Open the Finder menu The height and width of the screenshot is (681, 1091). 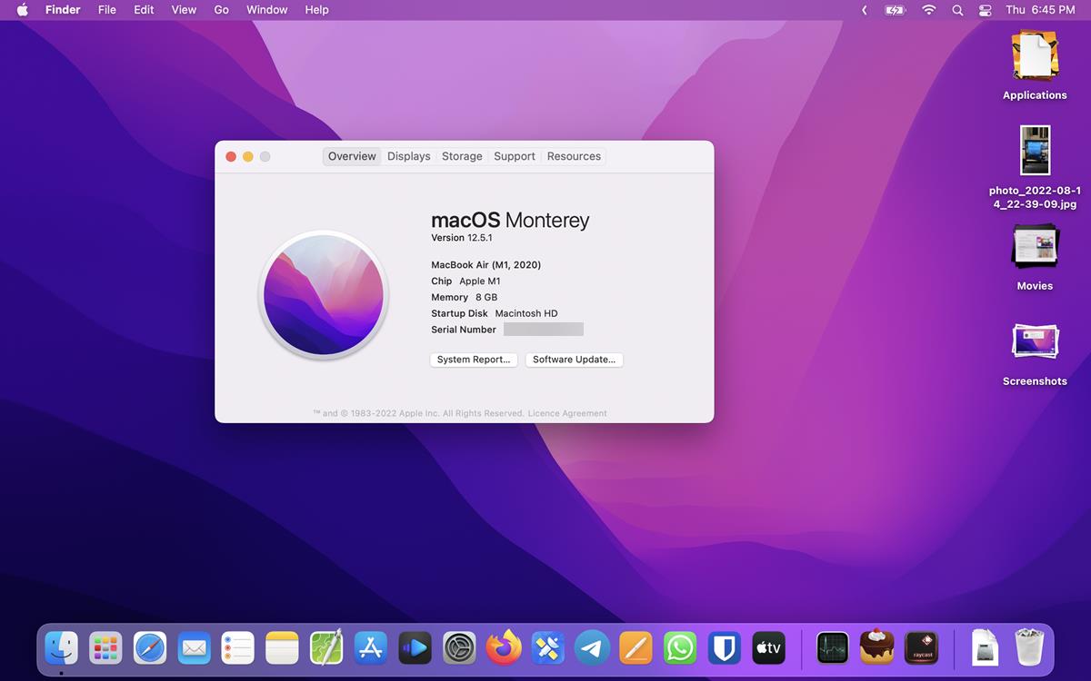[63, 10]
